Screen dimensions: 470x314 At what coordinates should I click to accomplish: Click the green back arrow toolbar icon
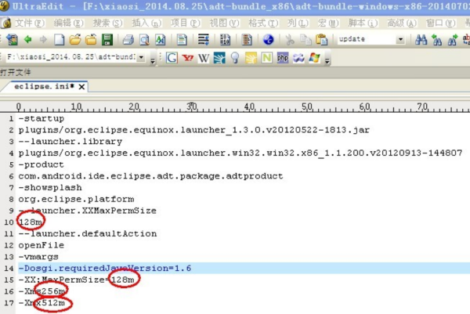(x=28, y=39)
